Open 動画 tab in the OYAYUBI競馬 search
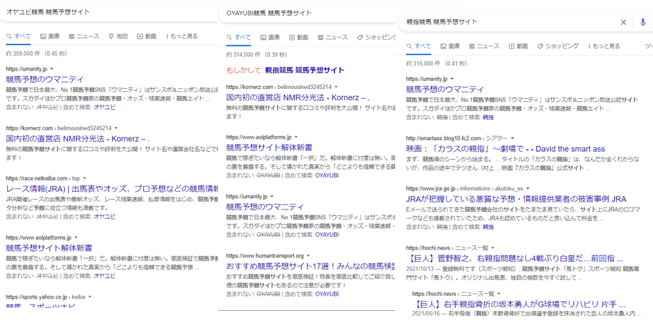This screenshot has width=653, height=322. (x=298, y=37)
